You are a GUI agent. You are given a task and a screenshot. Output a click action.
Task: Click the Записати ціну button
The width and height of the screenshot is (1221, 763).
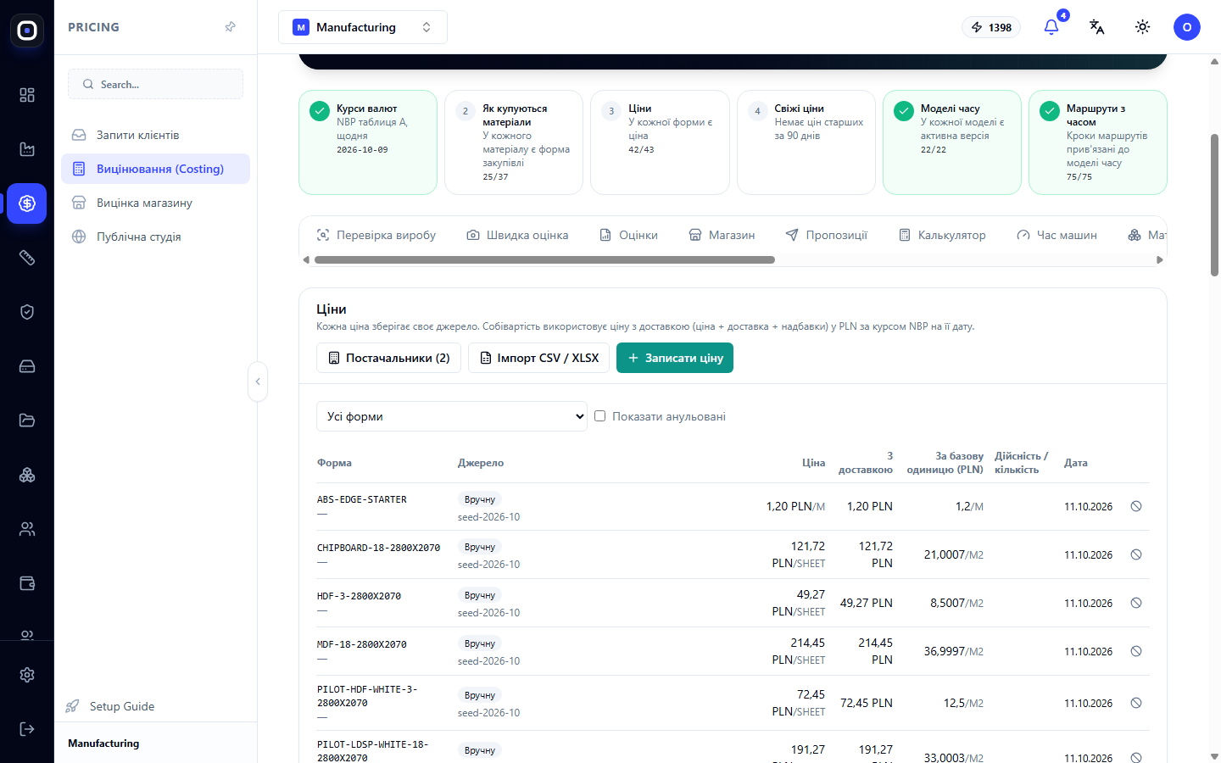point(675,358)
